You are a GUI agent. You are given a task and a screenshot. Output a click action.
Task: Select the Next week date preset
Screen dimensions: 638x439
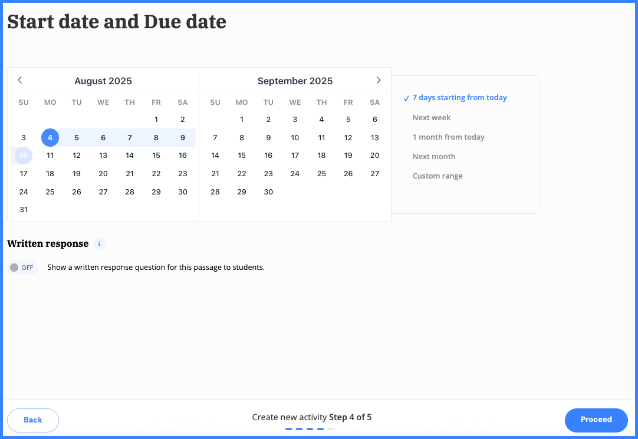pos(431,117)
